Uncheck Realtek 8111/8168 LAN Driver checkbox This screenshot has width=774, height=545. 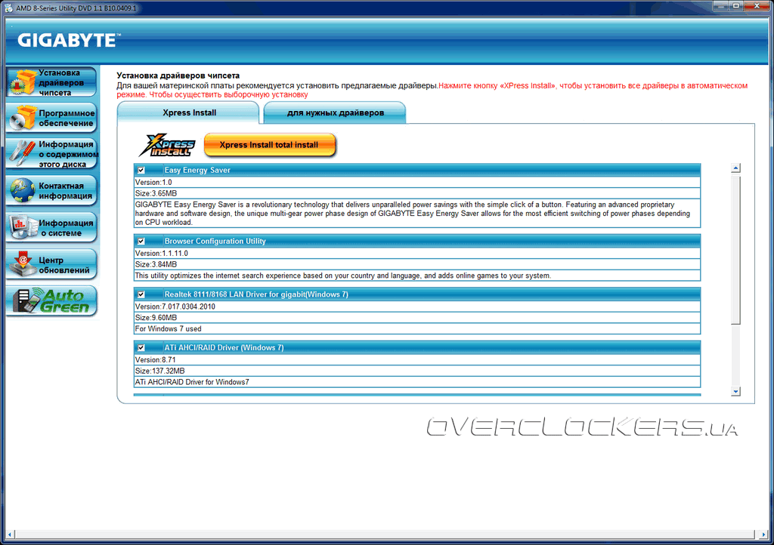(x=141, y=294)
